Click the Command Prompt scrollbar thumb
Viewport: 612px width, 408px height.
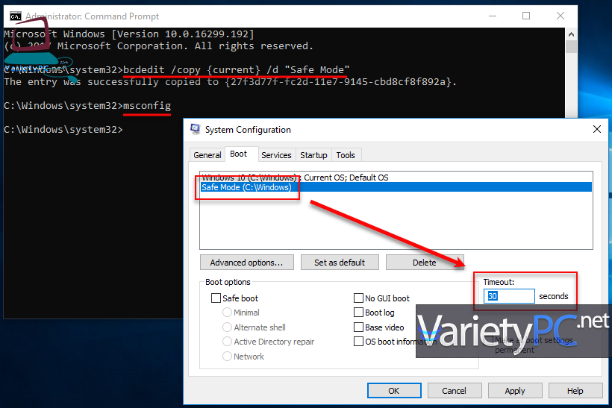point(571,47)
